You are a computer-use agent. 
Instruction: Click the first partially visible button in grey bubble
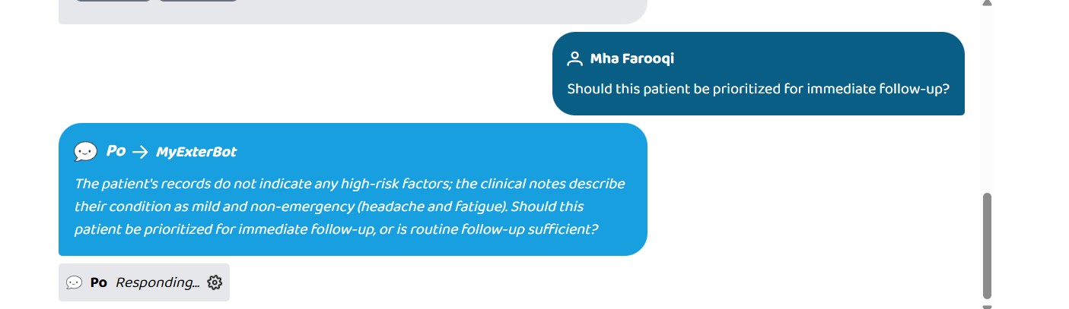pyautogui.click(x=113, y=1)
